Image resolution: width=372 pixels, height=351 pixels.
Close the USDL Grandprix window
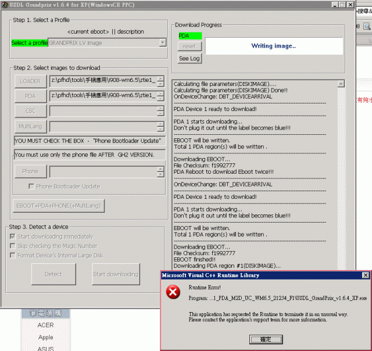tap(350, 5)
